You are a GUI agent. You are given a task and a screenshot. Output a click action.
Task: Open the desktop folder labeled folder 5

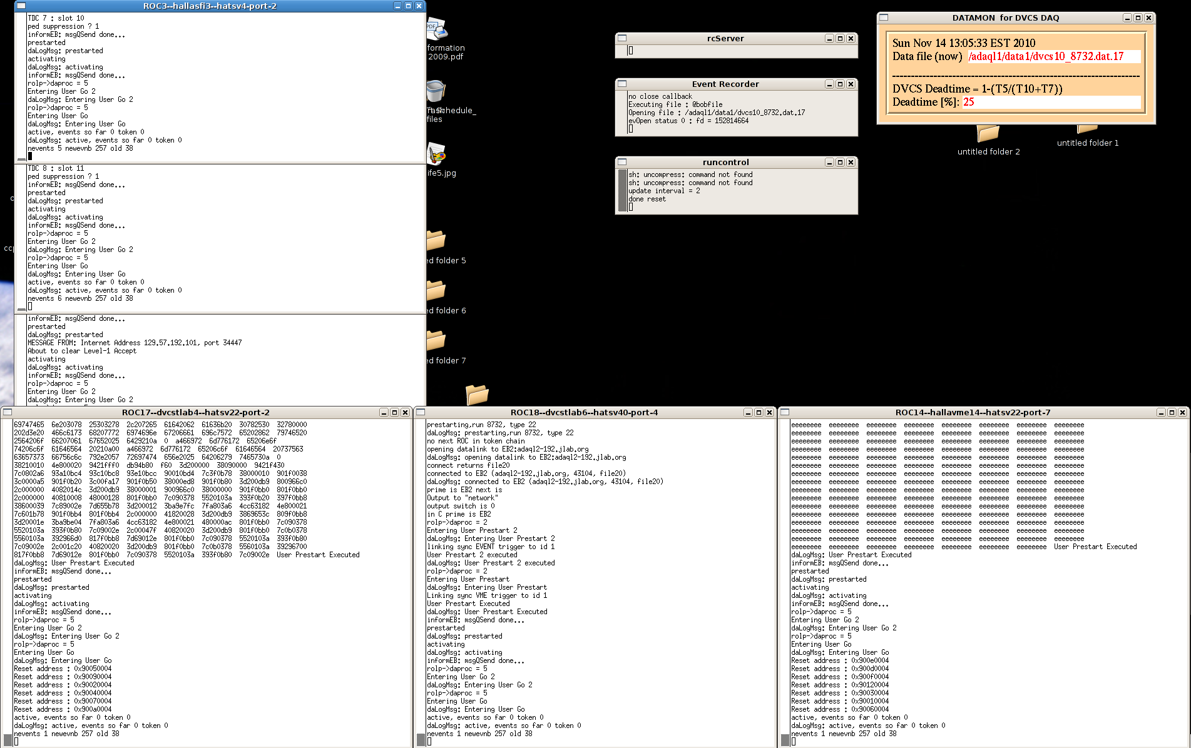point(436,241)
